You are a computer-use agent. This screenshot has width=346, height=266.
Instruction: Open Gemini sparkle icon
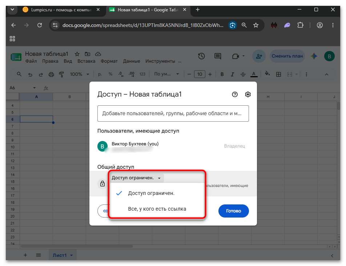click(314, 56)
